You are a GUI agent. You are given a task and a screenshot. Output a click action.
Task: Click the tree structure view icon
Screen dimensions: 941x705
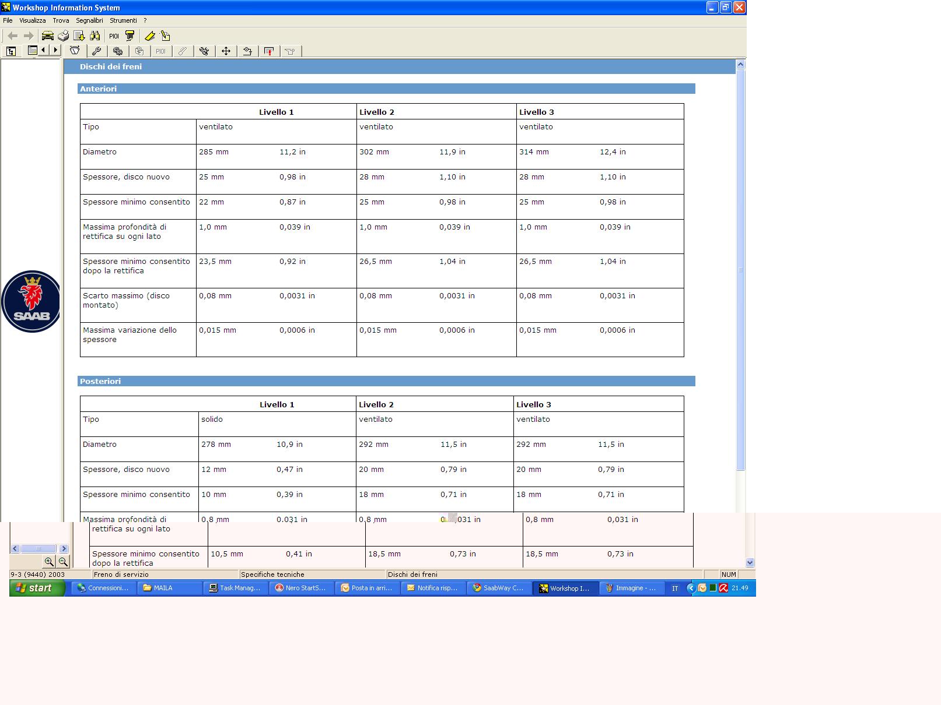pyautogui.click(x=11, y=51)
